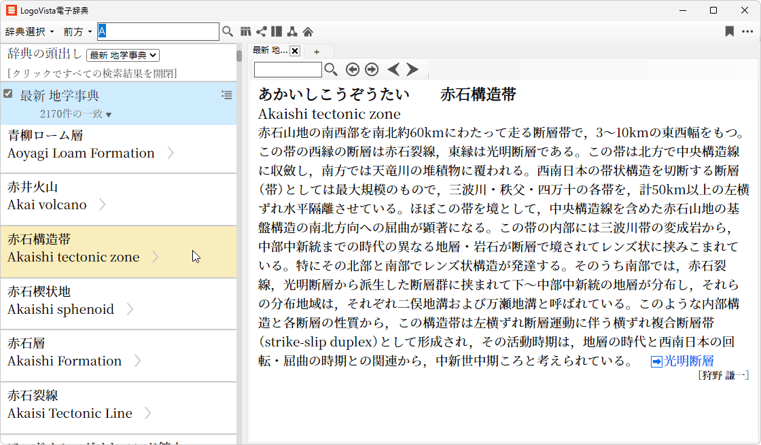
Task: Toggle the results list view icon
Action: 227,95
